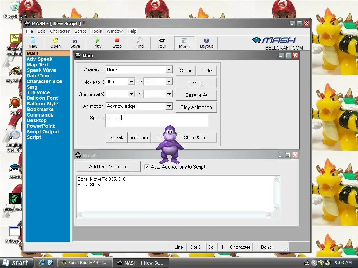This screenshot has width=358, height=268.
Task: Open the Edit menu
Action: 41,31
